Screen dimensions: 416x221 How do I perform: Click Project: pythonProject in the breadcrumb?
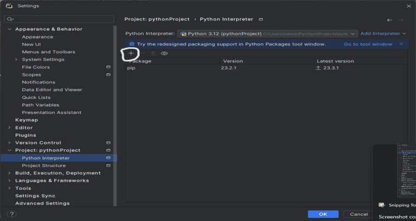pos(157,19)
